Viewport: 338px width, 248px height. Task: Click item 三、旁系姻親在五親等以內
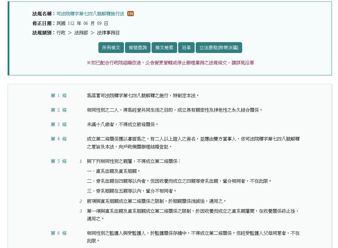(x=132, y=191)
